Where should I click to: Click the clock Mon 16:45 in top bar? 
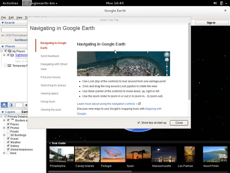pyautogui.click(x=115, y=3)
